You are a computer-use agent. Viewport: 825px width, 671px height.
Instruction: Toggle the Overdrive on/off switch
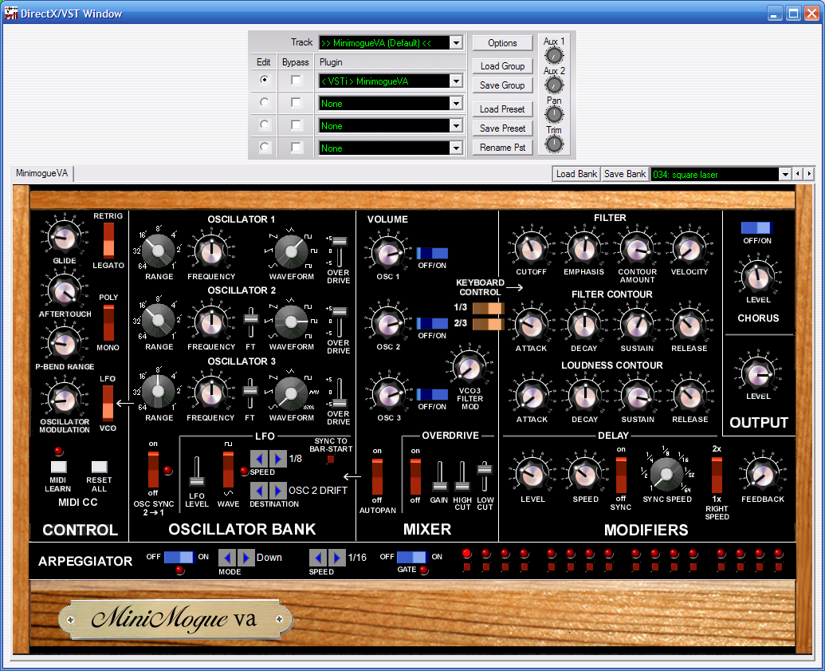(x=415, y=476)
